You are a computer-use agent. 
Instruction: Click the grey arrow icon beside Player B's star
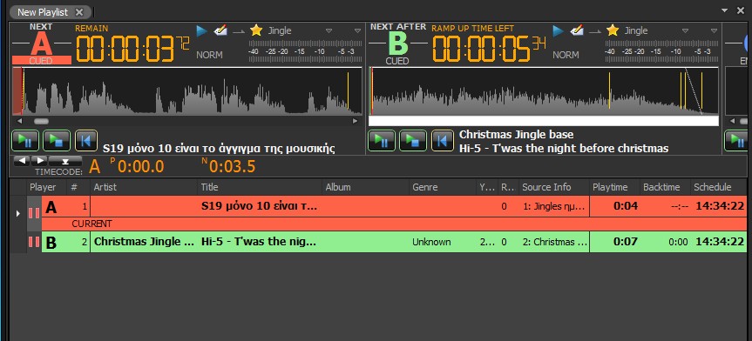tap(594, 31)
